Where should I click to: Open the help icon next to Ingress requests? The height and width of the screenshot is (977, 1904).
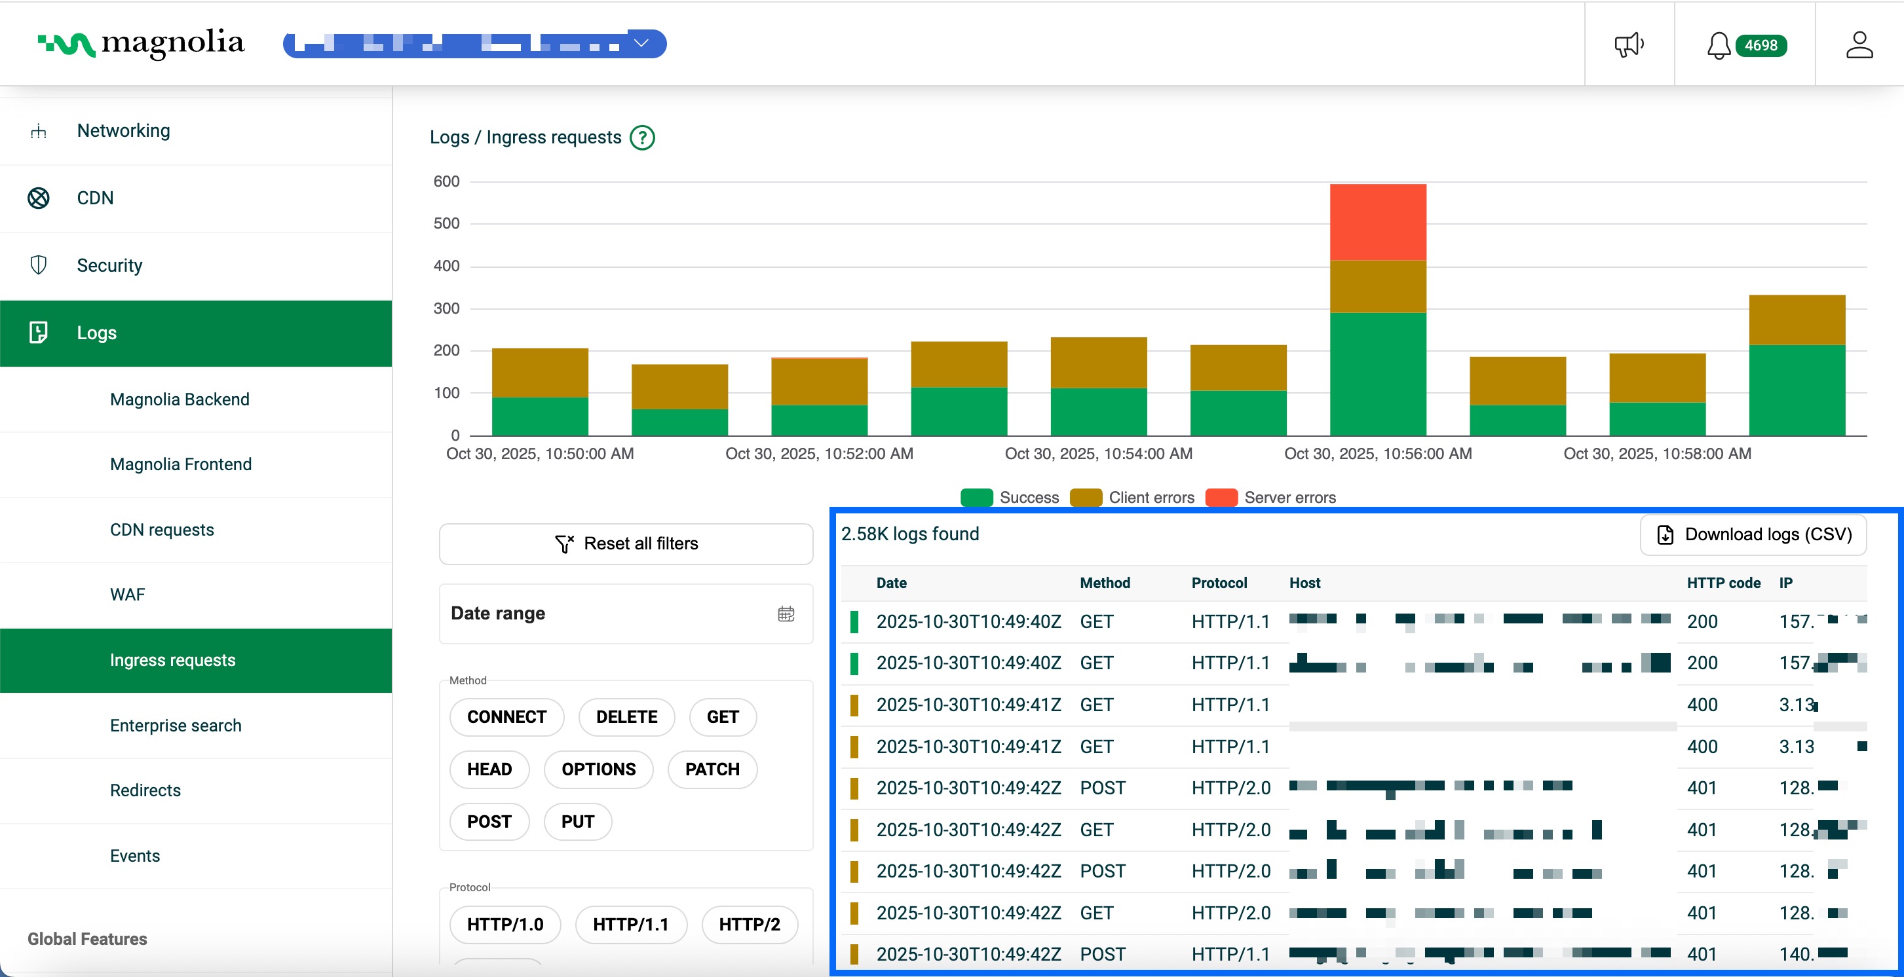pyautogui.click(x=642, y=138)
